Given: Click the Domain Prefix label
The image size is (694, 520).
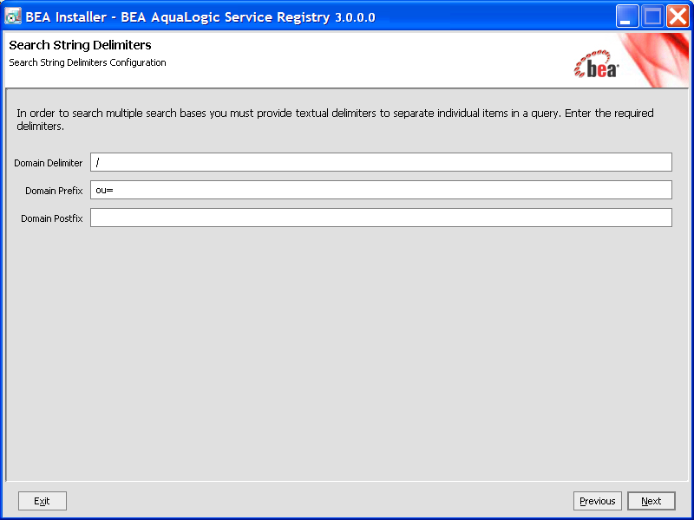Looking at the screenshot, I should 54,191.
